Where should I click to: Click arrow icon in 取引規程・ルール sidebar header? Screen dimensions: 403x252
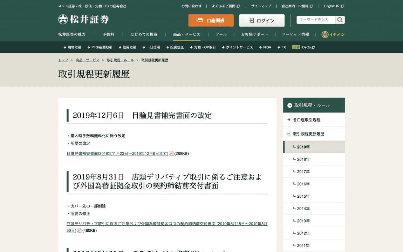(x=289, y=105)
